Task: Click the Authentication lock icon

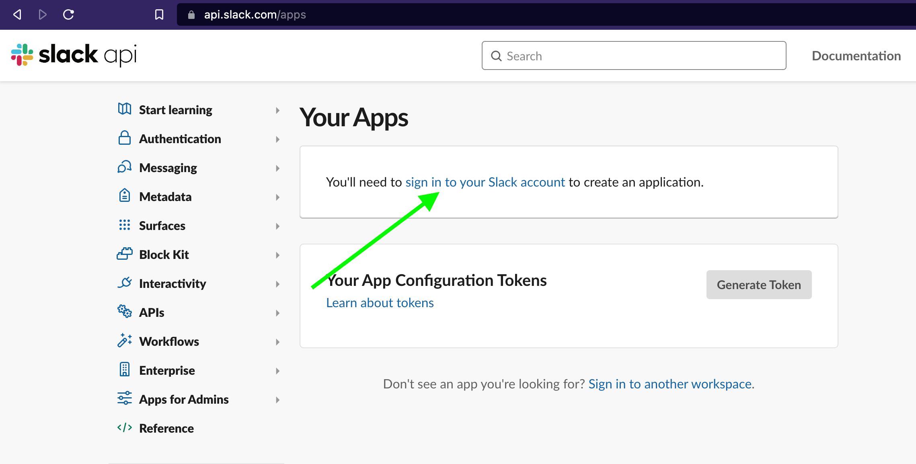Action: click(124, 138)
